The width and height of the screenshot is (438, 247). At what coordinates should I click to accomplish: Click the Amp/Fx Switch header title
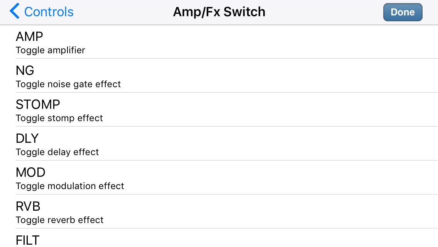(x=219, y=12)
